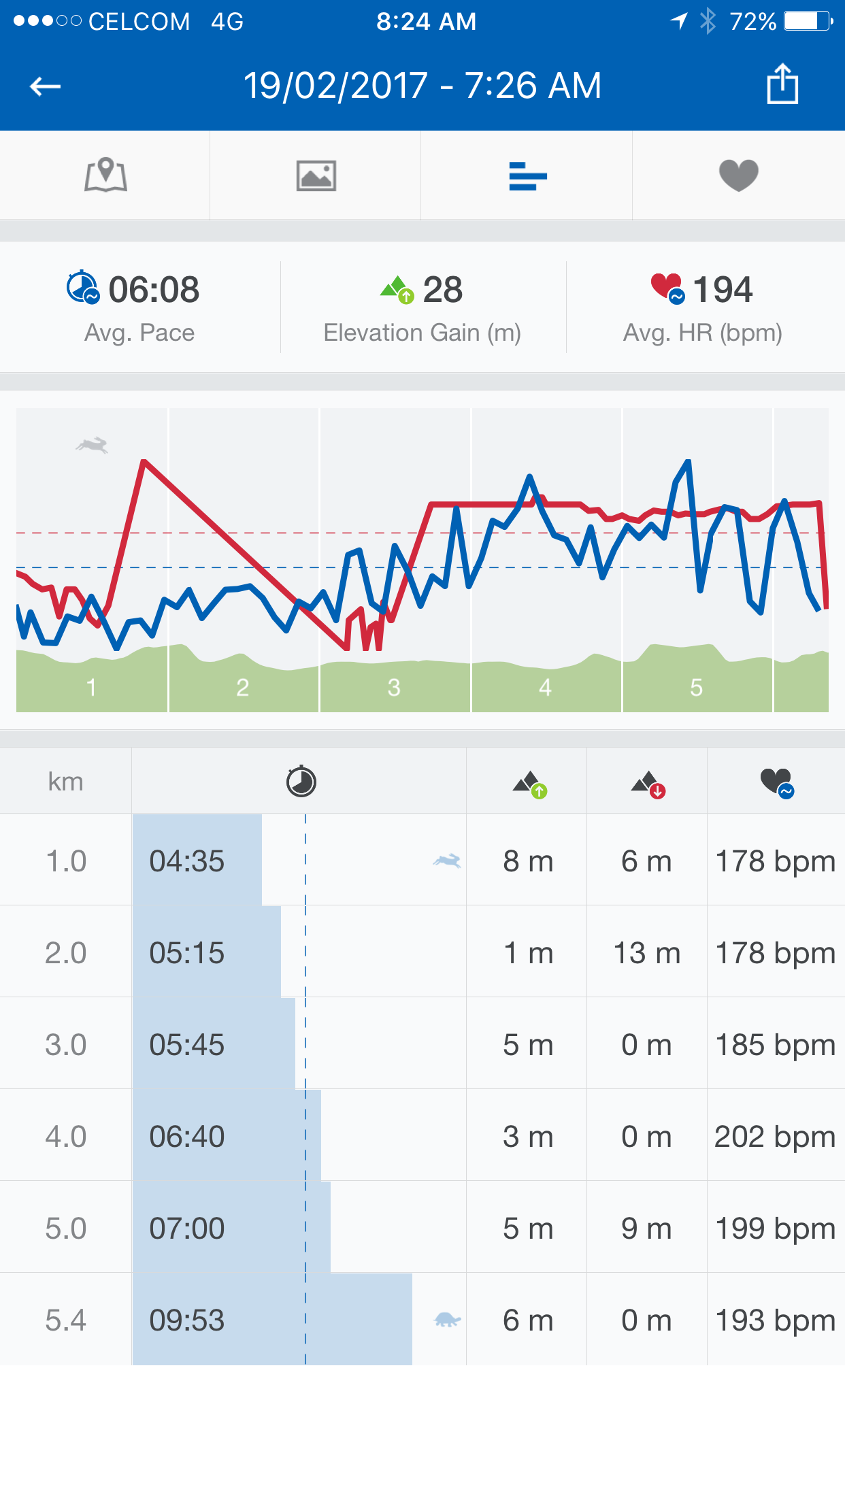Open the map view tab
Image resolution: width=845 pixels, height=1502 pixels.
pyautogui.click(x=105, y=175)
